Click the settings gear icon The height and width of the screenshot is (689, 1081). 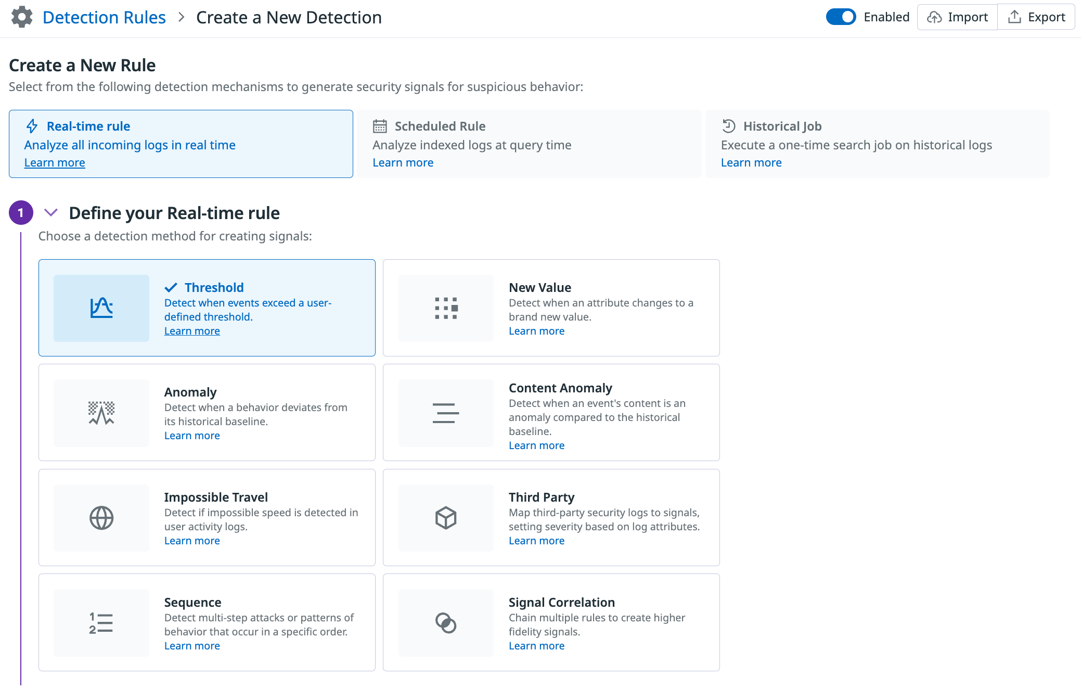point(21,17)
